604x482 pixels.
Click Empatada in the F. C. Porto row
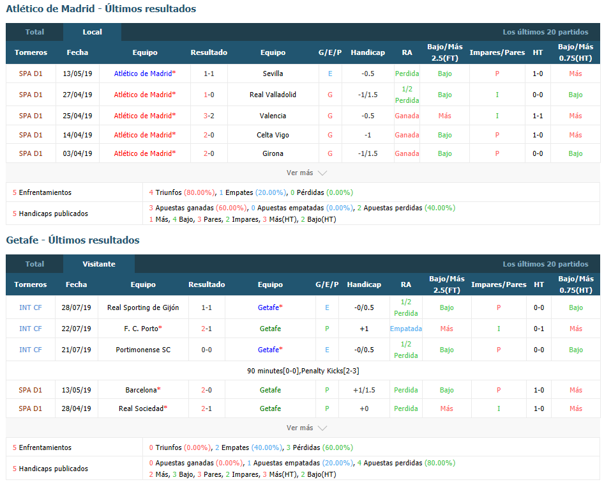pos(406,329)
